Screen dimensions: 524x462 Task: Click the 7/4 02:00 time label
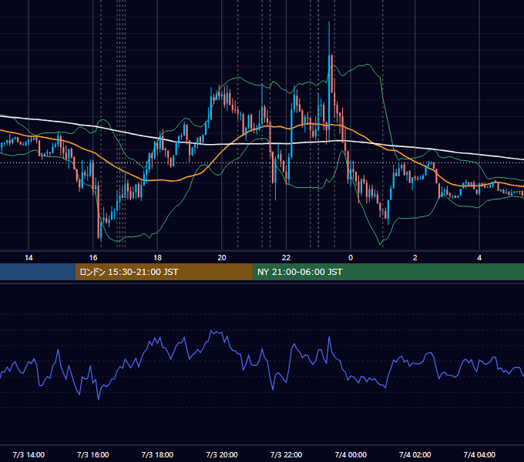pyautogui.click(x=415, y=454)
